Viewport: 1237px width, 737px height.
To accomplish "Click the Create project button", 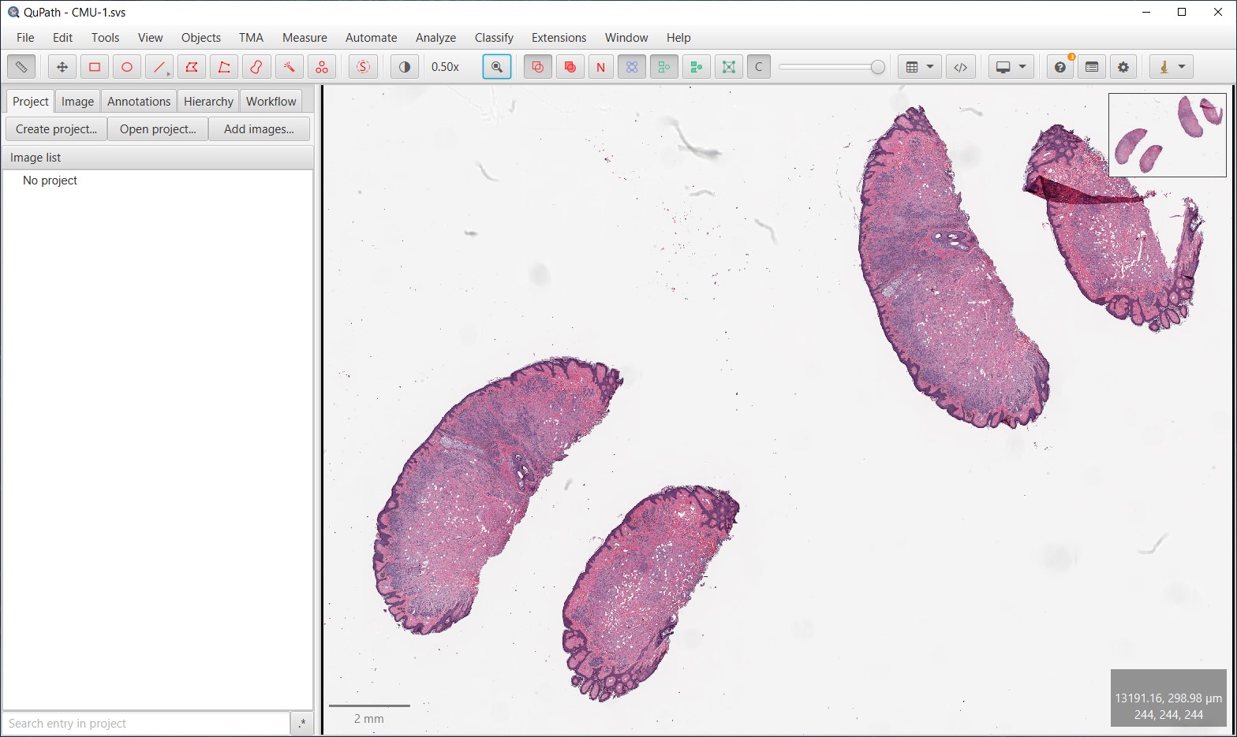I will coord(56,129).
